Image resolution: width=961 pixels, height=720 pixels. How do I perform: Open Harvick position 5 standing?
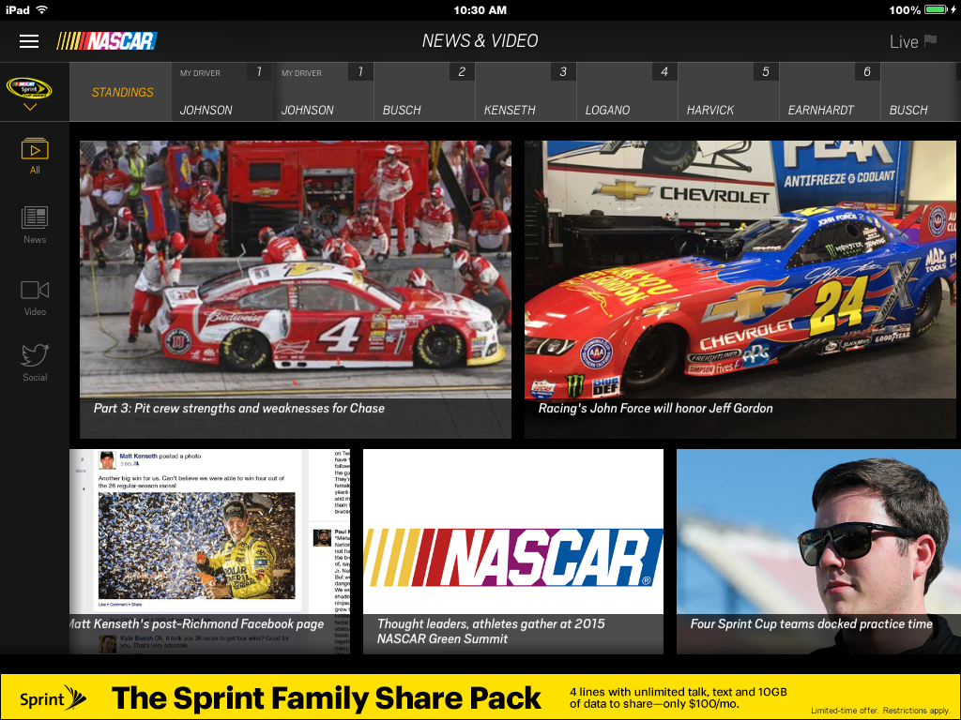tap(728, 92)
